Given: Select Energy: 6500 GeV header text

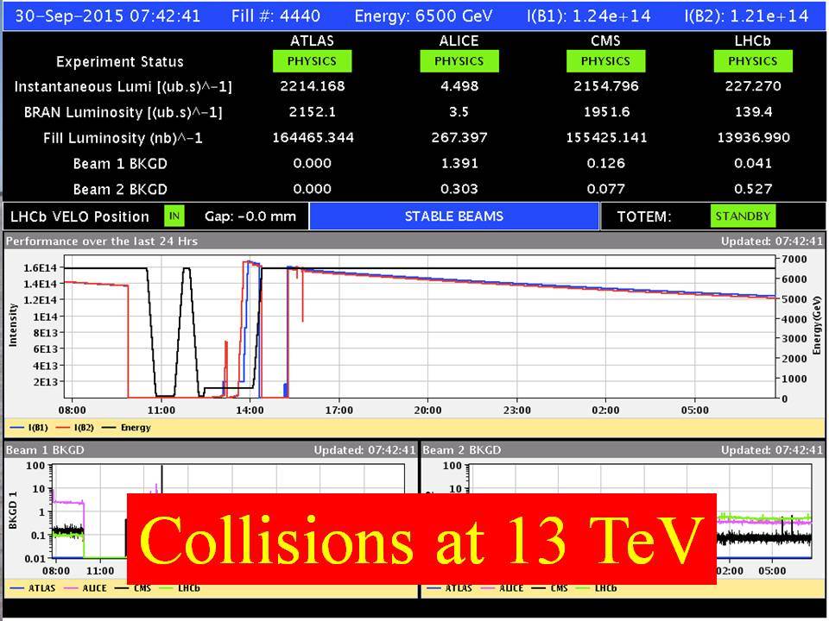Looking at the screenshot, I should click(423, 16).
